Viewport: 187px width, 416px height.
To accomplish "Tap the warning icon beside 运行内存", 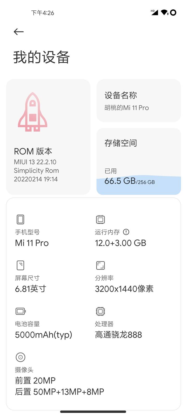I will pos(126,232).
